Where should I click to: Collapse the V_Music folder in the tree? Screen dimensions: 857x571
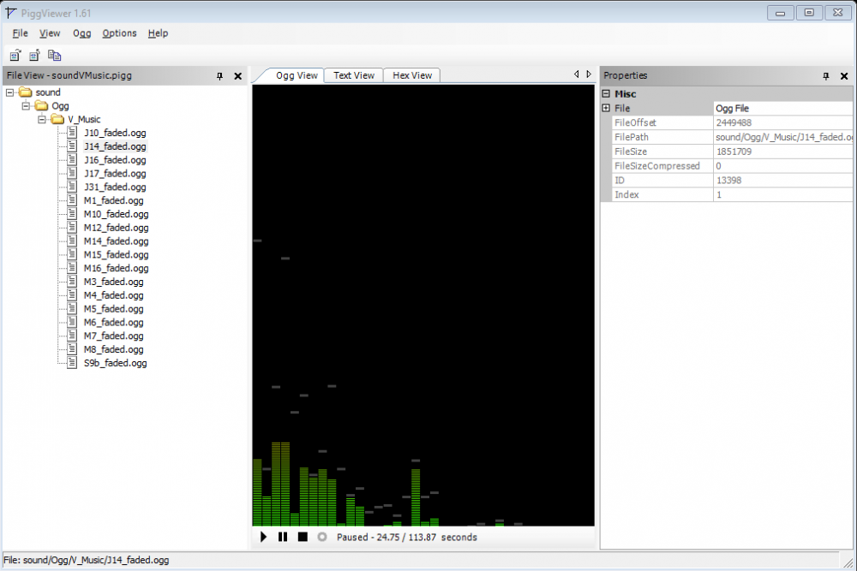41,119
